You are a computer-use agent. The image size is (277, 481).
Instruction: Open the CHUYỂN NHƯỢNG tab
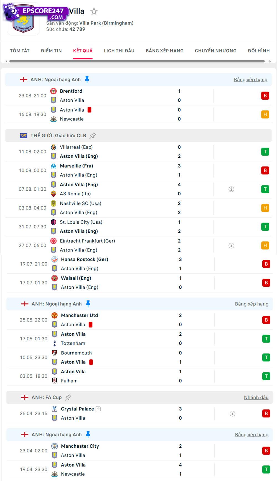coord(215,51)
